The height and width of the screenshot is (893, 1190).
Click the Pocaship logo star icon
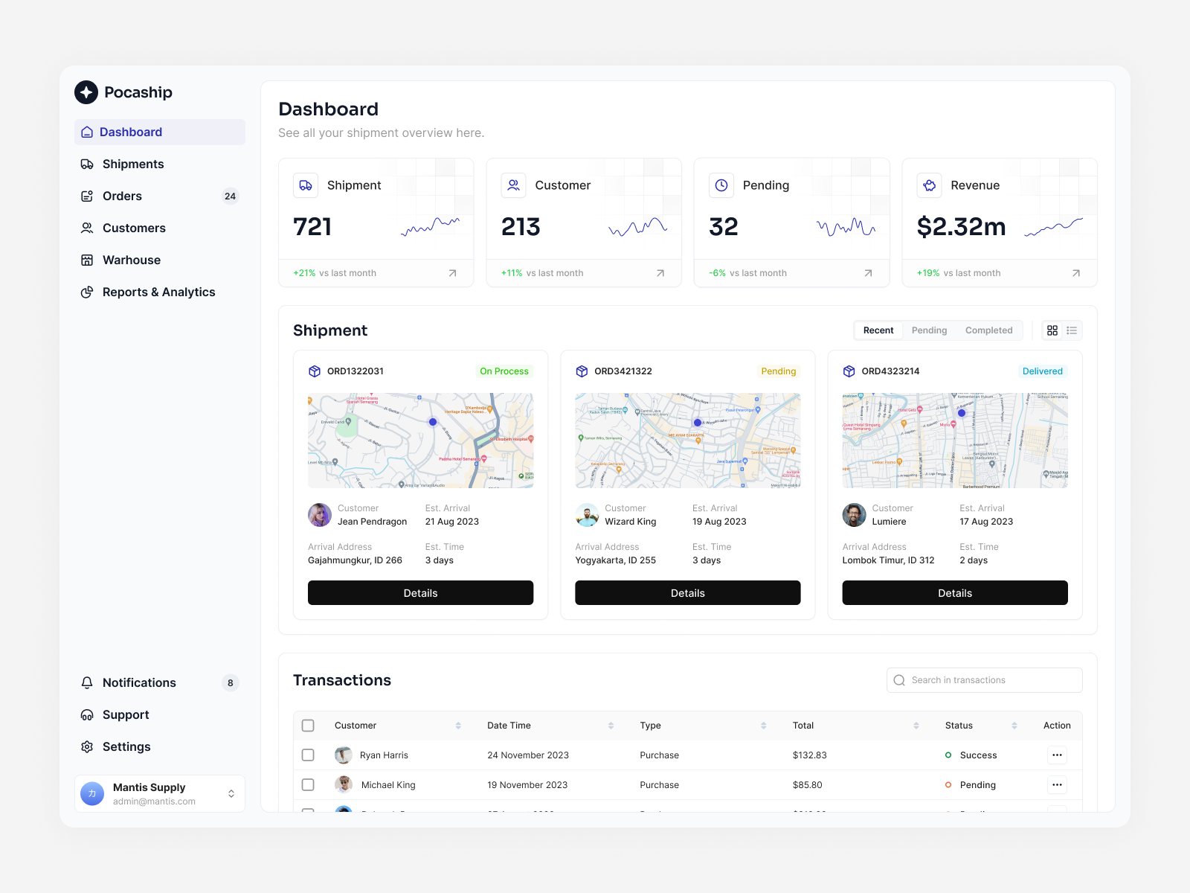coord(86,92)
